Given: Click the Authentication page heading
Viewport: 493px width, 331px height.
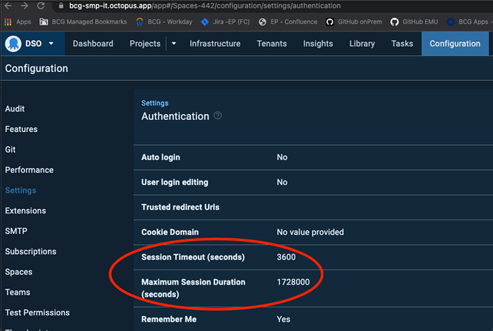Looking at the screenshot, I should point(175,116).
